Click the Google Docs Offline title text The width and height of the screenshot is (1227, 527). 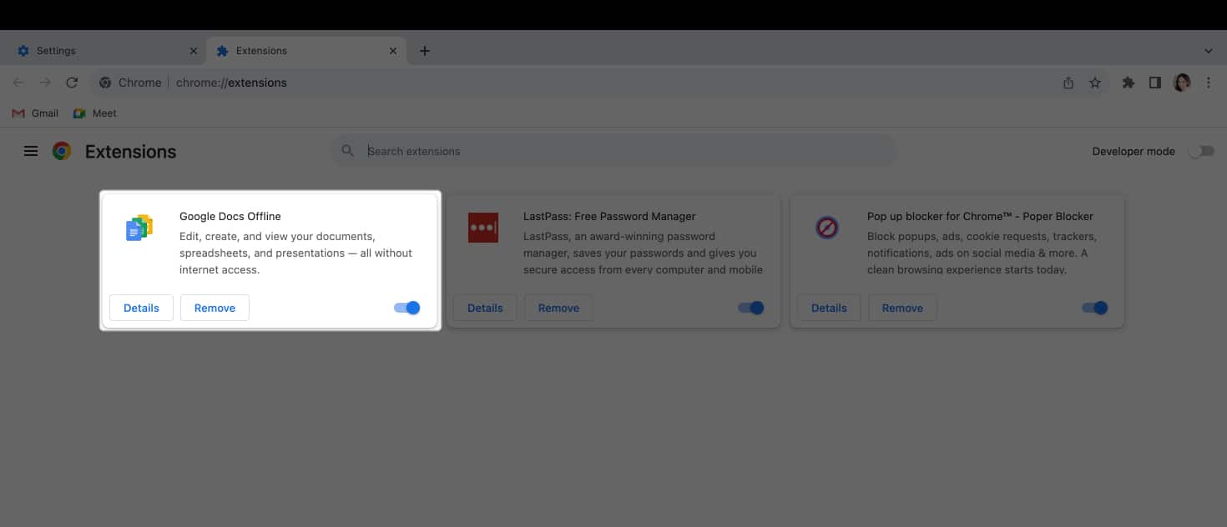tap(230, 216)
